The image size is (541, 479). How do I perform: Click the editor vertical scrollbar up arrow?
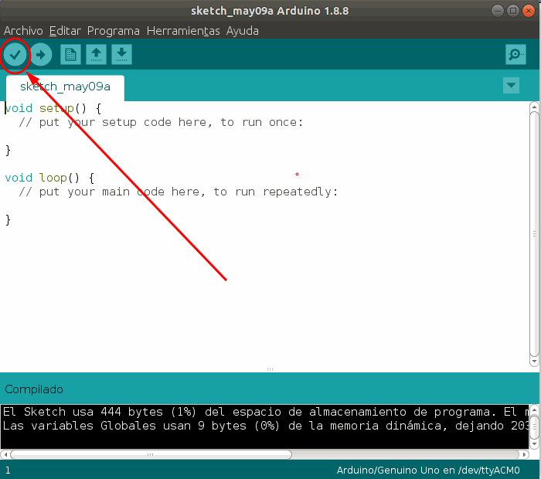pyautogui.click(x=534, y=107)
